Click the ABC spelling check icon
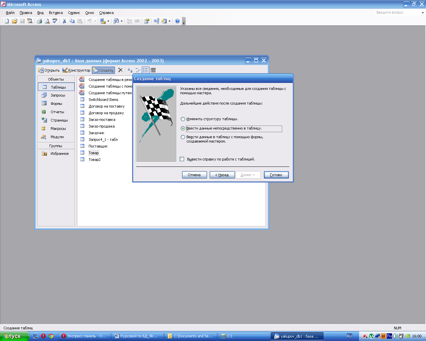 click(55, 21)
